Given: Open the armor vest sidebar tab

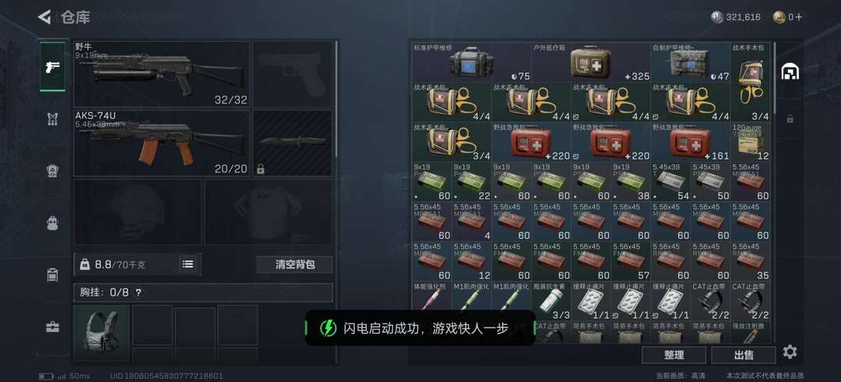Looking at the screenshot, I should (x=53, y=120).
